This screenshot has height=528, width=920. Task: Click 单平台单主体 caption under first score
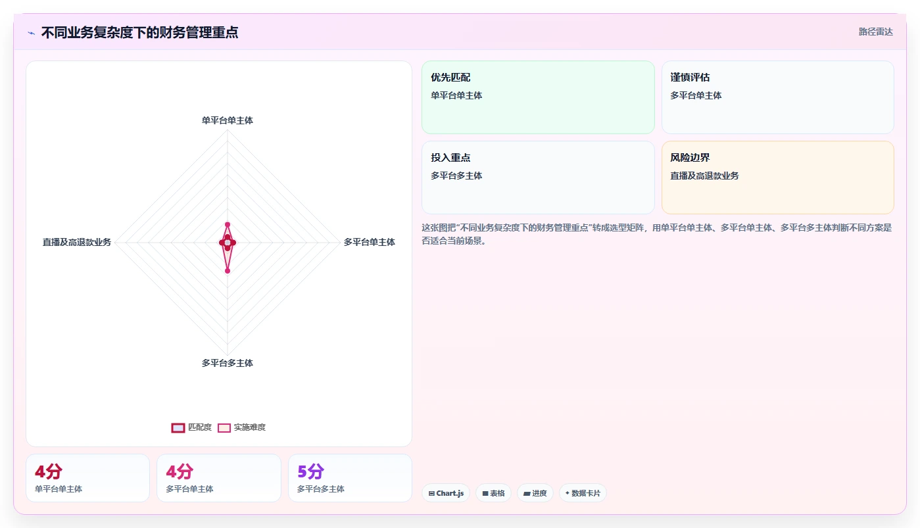click(59, 489)
